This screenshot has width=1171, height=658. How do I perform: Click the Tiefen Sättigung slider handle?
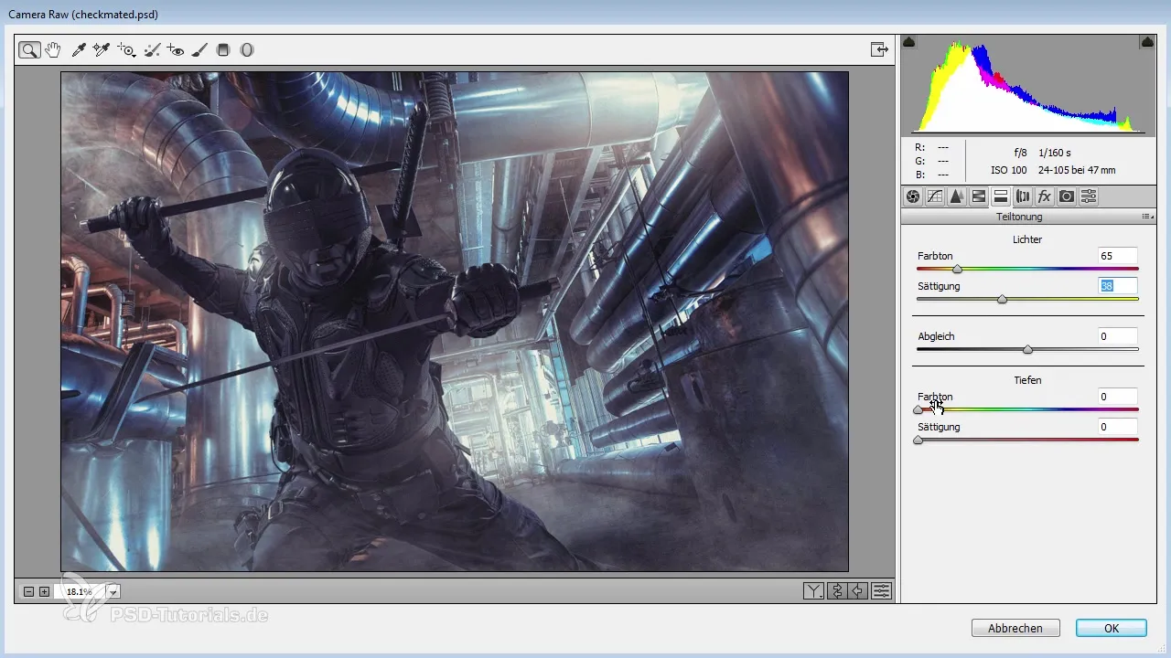point(918,440)
